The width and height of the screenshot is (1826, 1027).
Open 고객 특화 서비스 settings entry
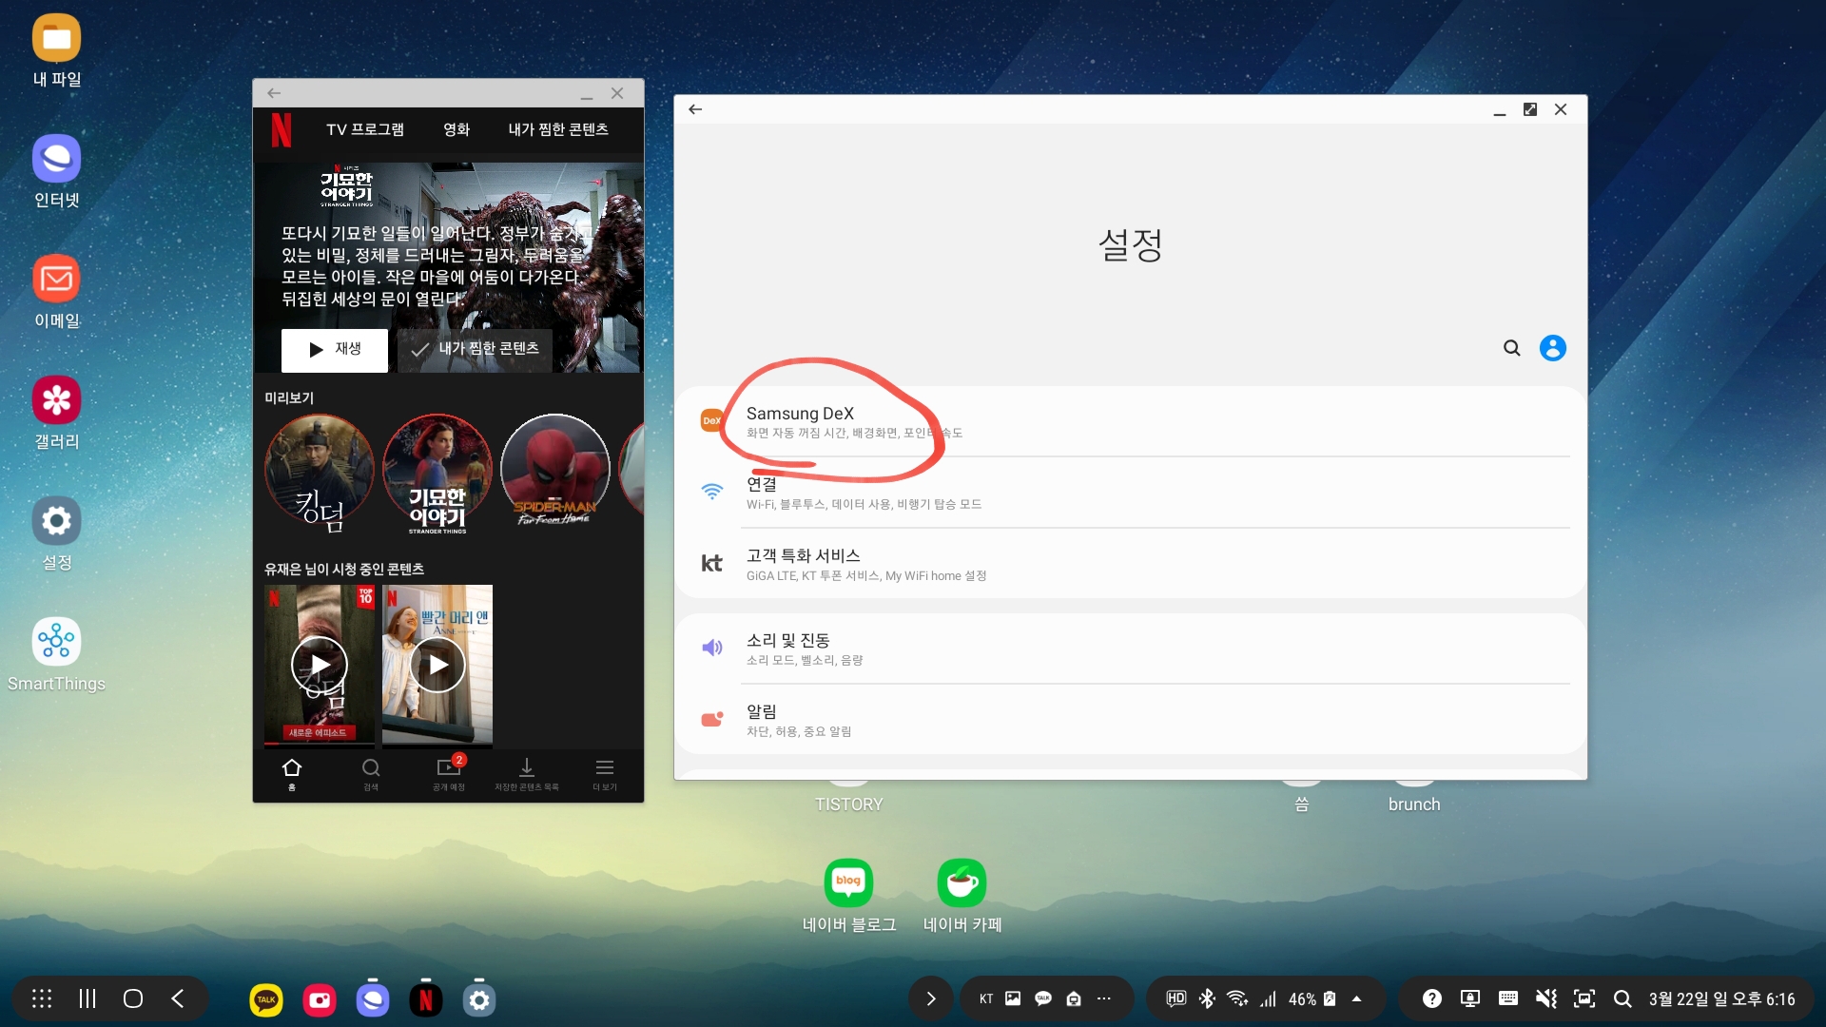point(1131,564)
